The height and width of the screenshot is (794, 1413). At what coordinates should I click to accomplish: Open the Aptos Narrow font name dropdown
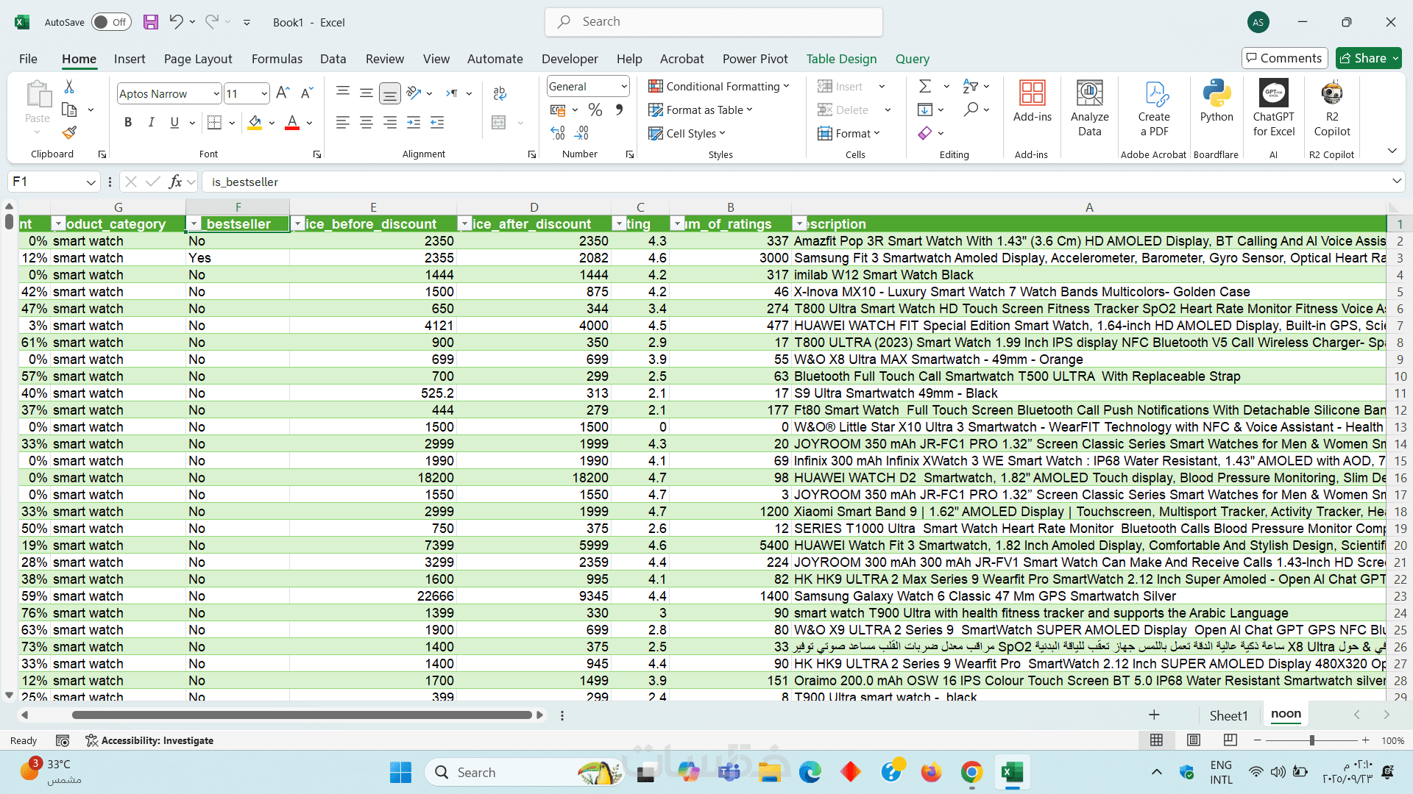[216, 94]
